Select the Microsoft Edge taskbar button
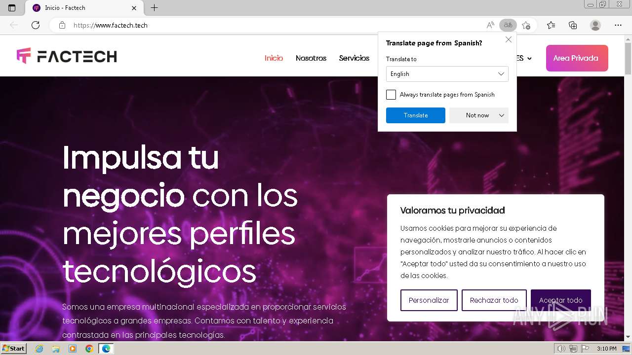 (106, 349)
